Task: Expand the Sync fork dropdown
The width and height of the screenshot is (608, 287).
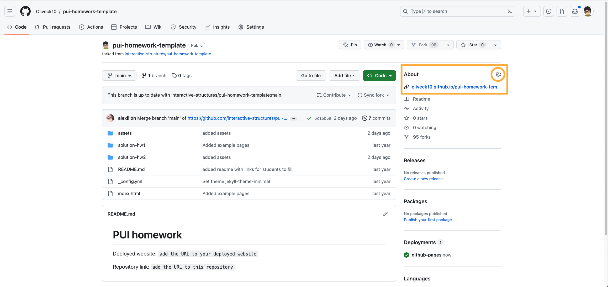Action: click(x=373, y=95)
